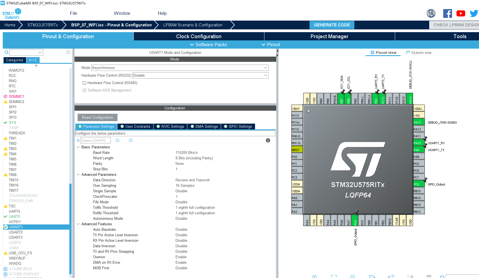Select USB_OTG_FS in the peripheral list
This screenshot has width=479, height=278.
20,253
